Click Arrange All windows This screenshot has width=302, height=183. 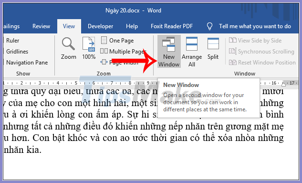[192, 52]
